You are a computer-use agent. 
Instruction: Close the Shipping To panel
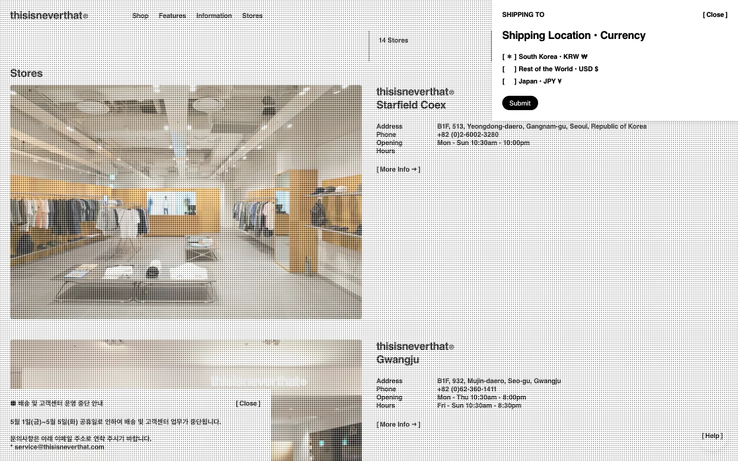pos(715,15)
